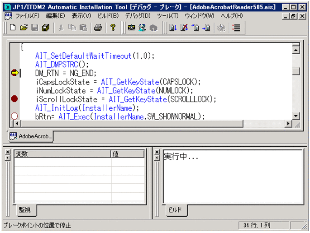Click the 実行中... output text
310x233 pixels.
[x=181, y=157]
